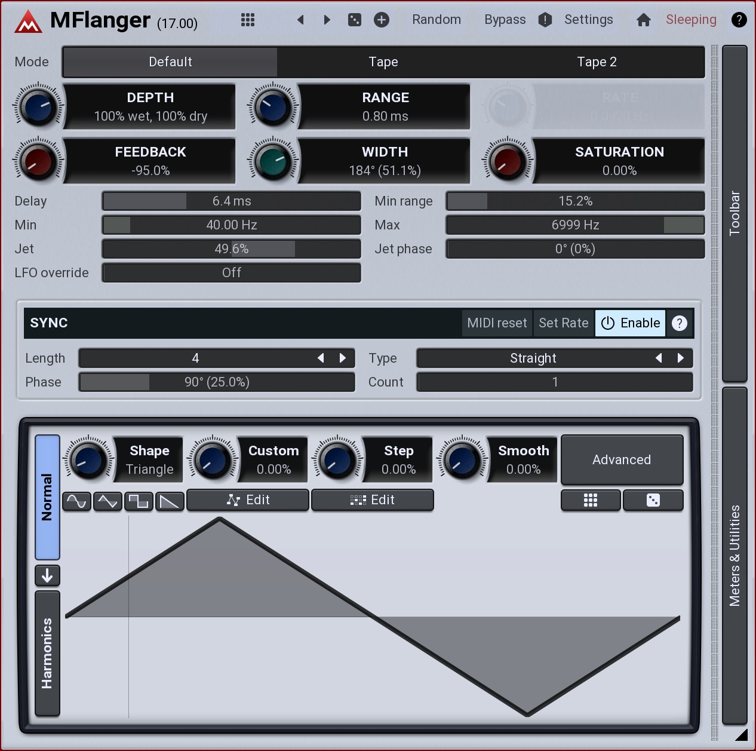756x751 pixels.
Task: Switch Mode to Tape
Action: click(x=383, y=62)
